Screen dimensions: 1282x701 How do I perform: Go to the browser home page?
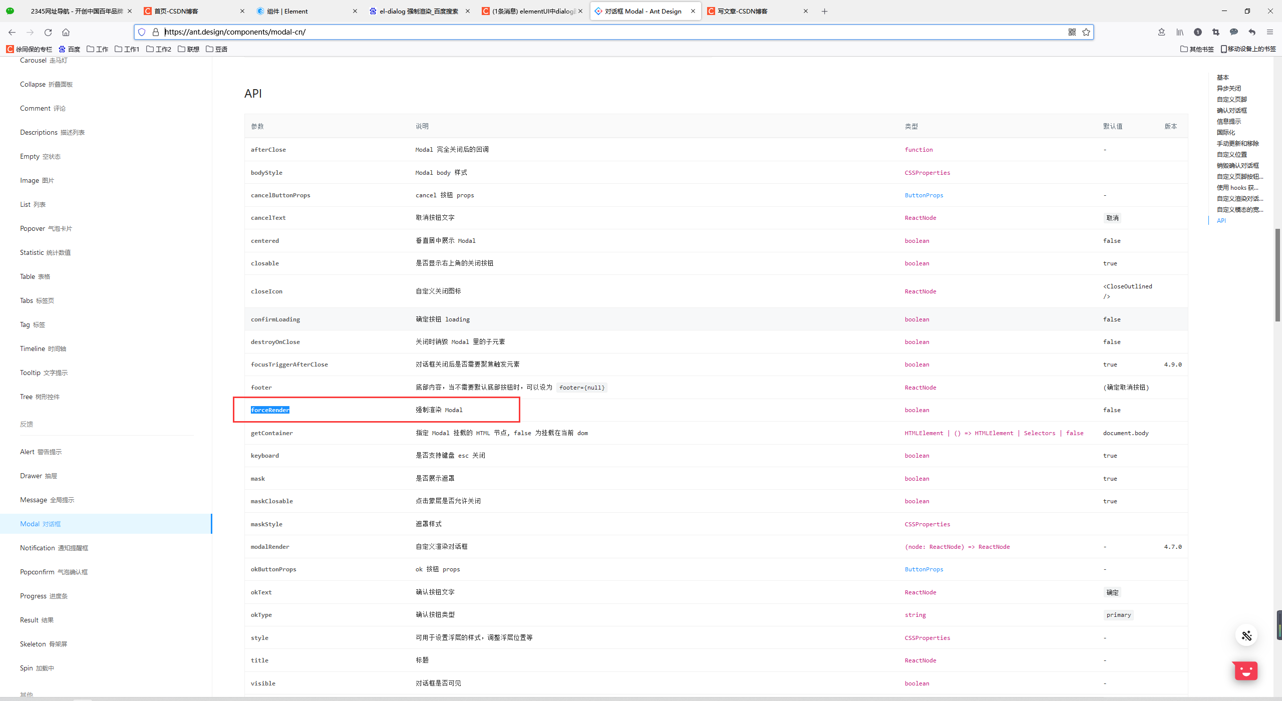(x=66, y=32)
